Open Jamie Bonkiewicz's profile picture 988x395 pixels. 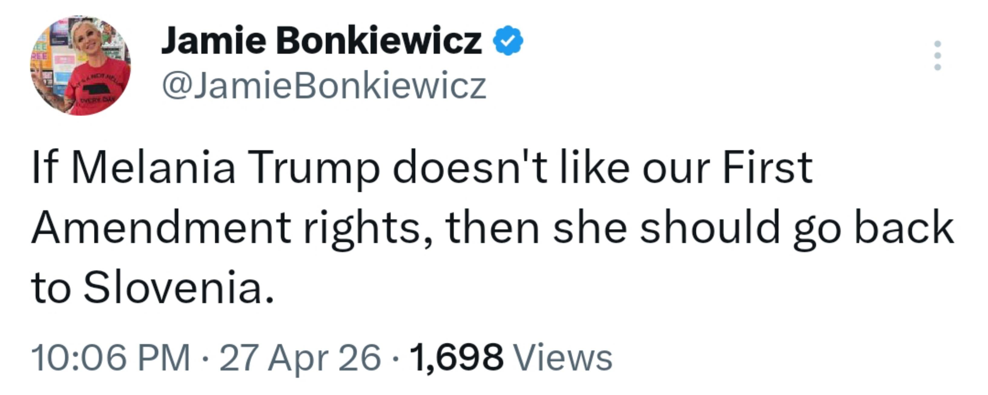pyautogui.click(x=81, y=65)
